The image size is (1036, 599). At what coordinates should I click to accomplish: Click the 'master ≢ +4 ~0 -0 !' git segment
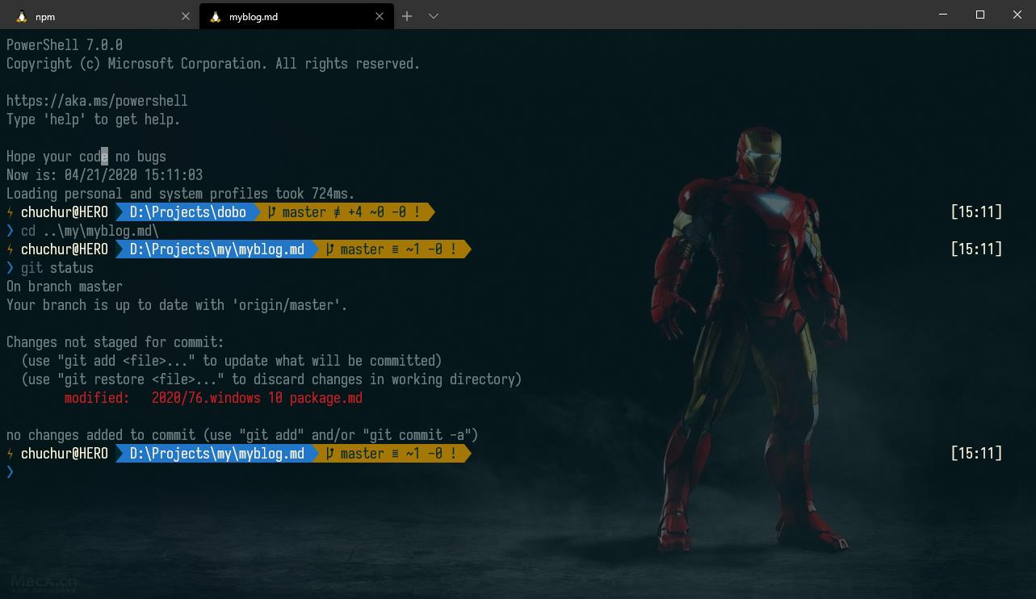click(344, 212)
